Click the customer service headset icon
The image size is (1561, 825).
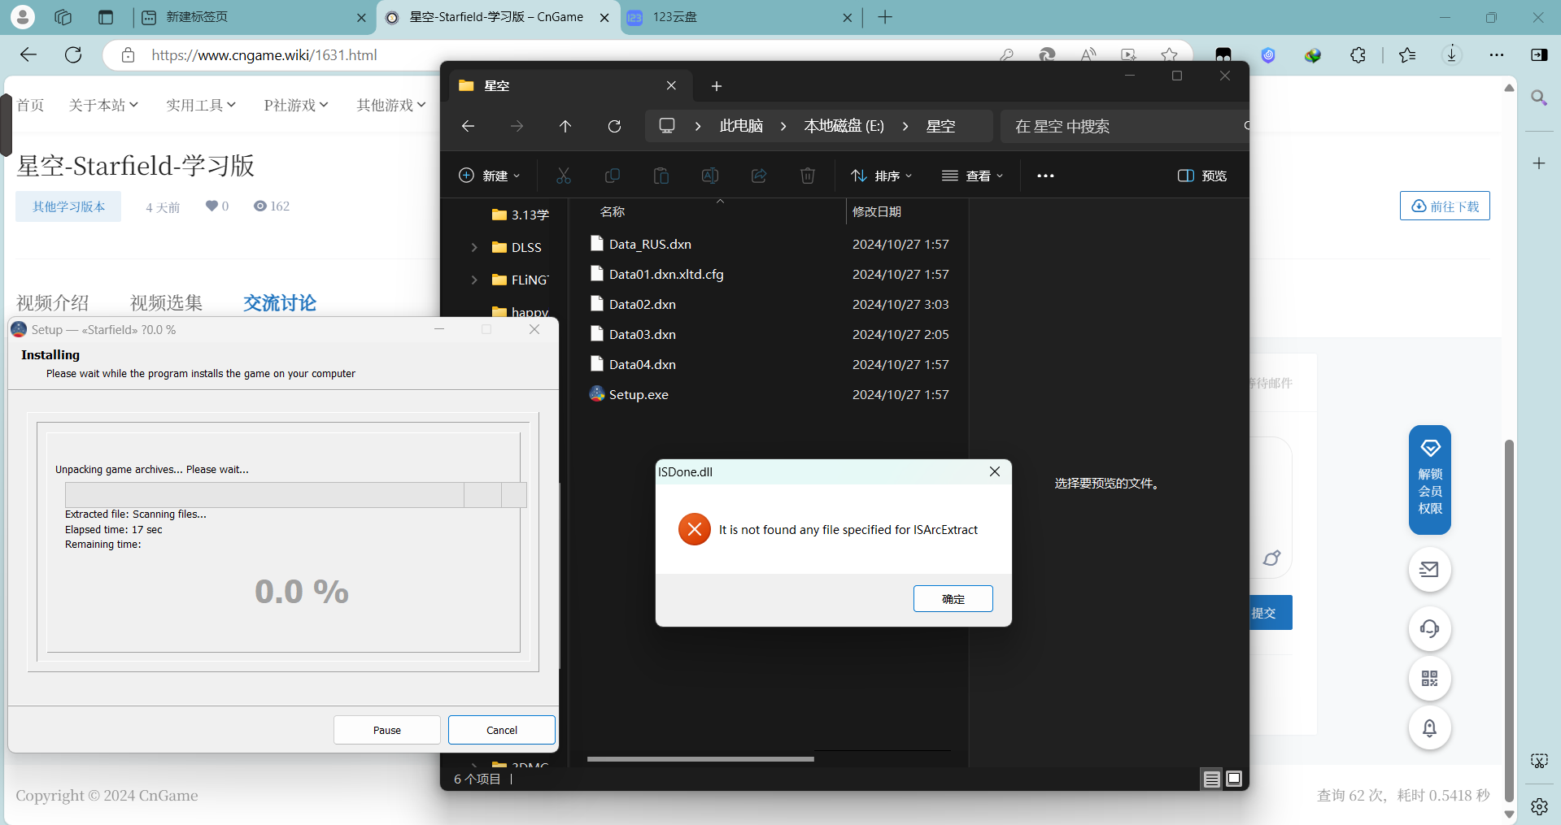click(1429, 628)
